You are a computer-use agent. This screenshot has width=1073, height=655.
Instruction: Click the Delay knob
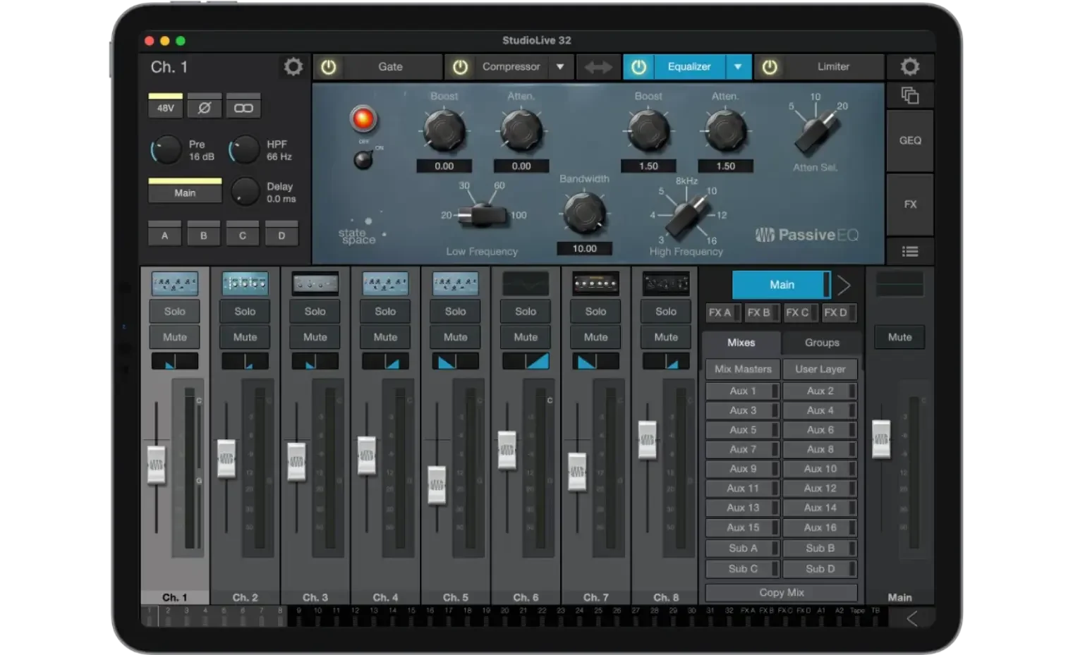click(245, 192)
